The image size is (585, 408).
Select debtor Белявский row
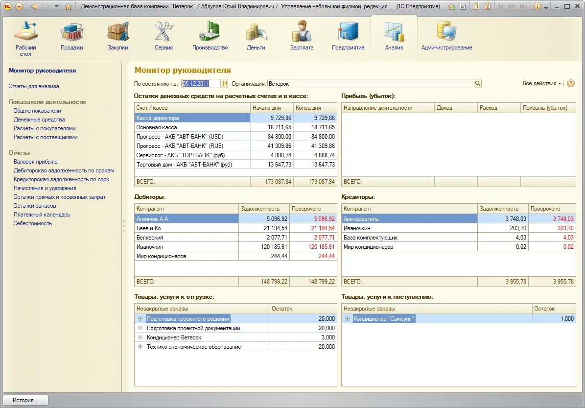235,238
